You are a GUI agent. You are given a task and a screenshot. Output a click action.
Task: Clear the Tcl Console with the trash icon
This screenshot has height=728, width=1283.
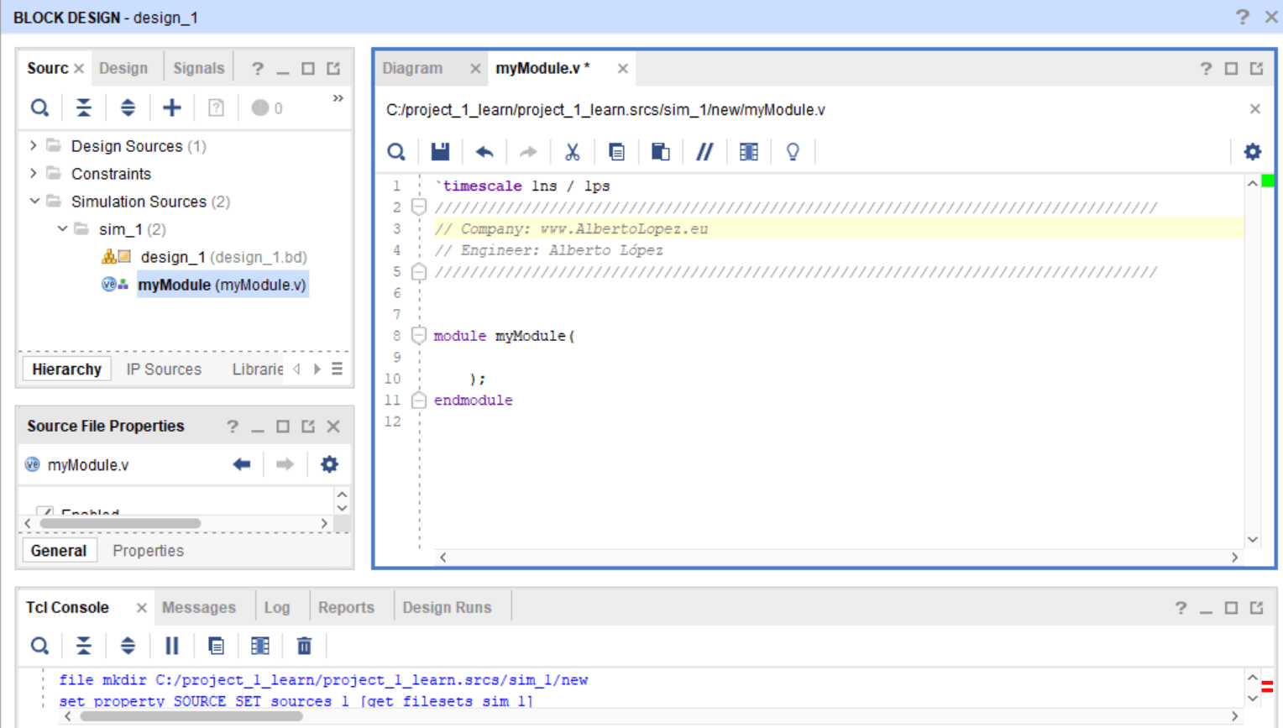click(304, 646)
